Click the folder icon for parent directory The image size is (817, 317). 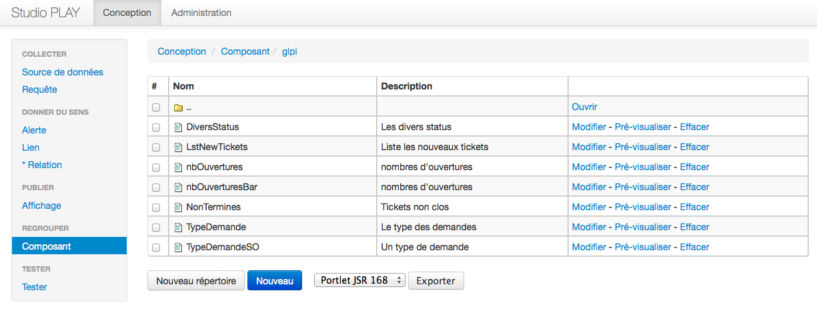click(178, 107)
